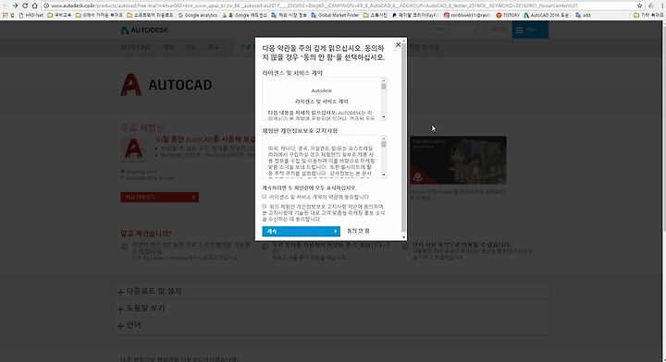This screenshot has height=362, width=666.
Task: Click the header search field
Action: click(455, 30)
